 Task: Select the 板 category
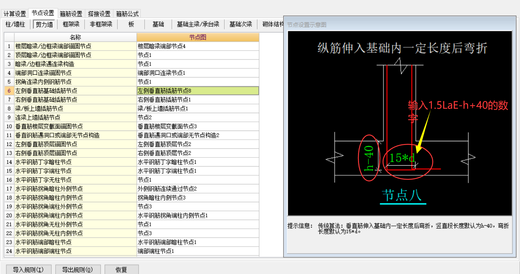131,24
